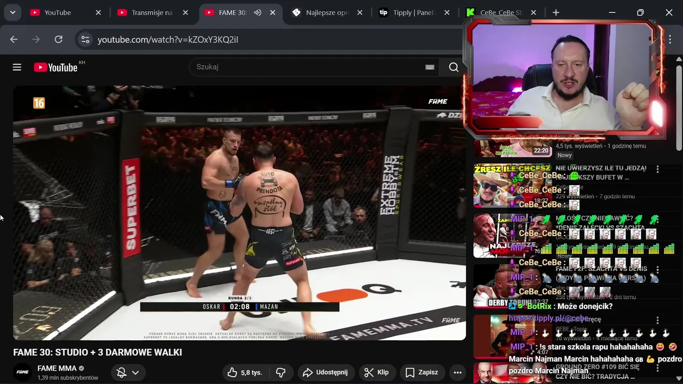Close the Najlepsze opr tab

360,12
